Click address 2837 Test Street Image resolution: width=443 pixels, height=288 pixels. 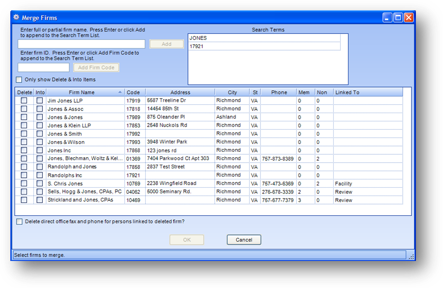click(166, 167)
